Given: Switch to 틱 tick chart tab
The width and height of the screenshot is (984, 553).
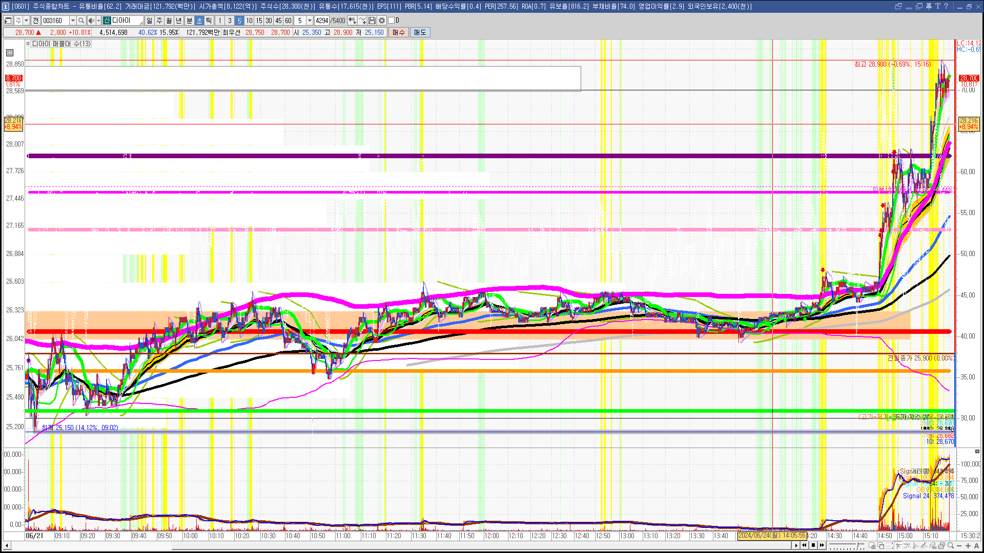Looking at the screenshot, I should point(209,20).
